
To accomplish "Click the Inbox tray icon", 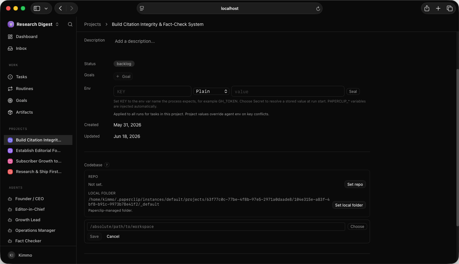I will pyautogui.click(x=10, y=49).
